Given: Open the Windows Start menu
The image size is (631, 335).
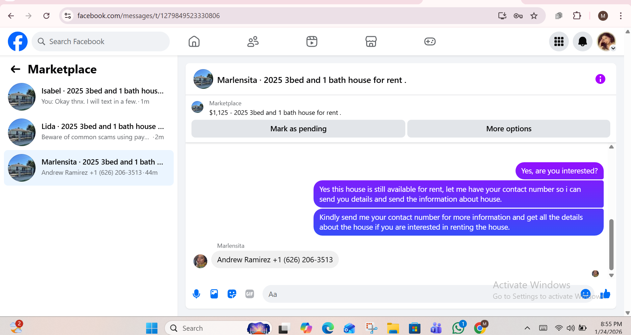Looking at the screenshot, I should [x=152, y=328].
